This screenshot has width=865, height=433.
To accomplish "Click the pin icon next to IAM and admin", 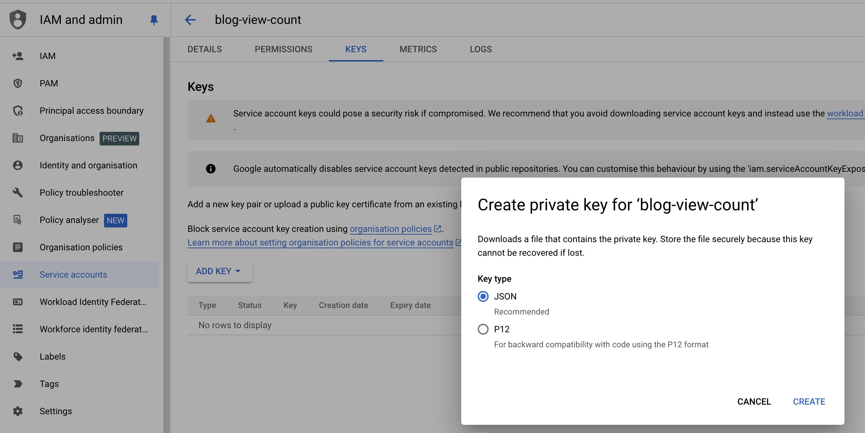I will click(154, 20).
